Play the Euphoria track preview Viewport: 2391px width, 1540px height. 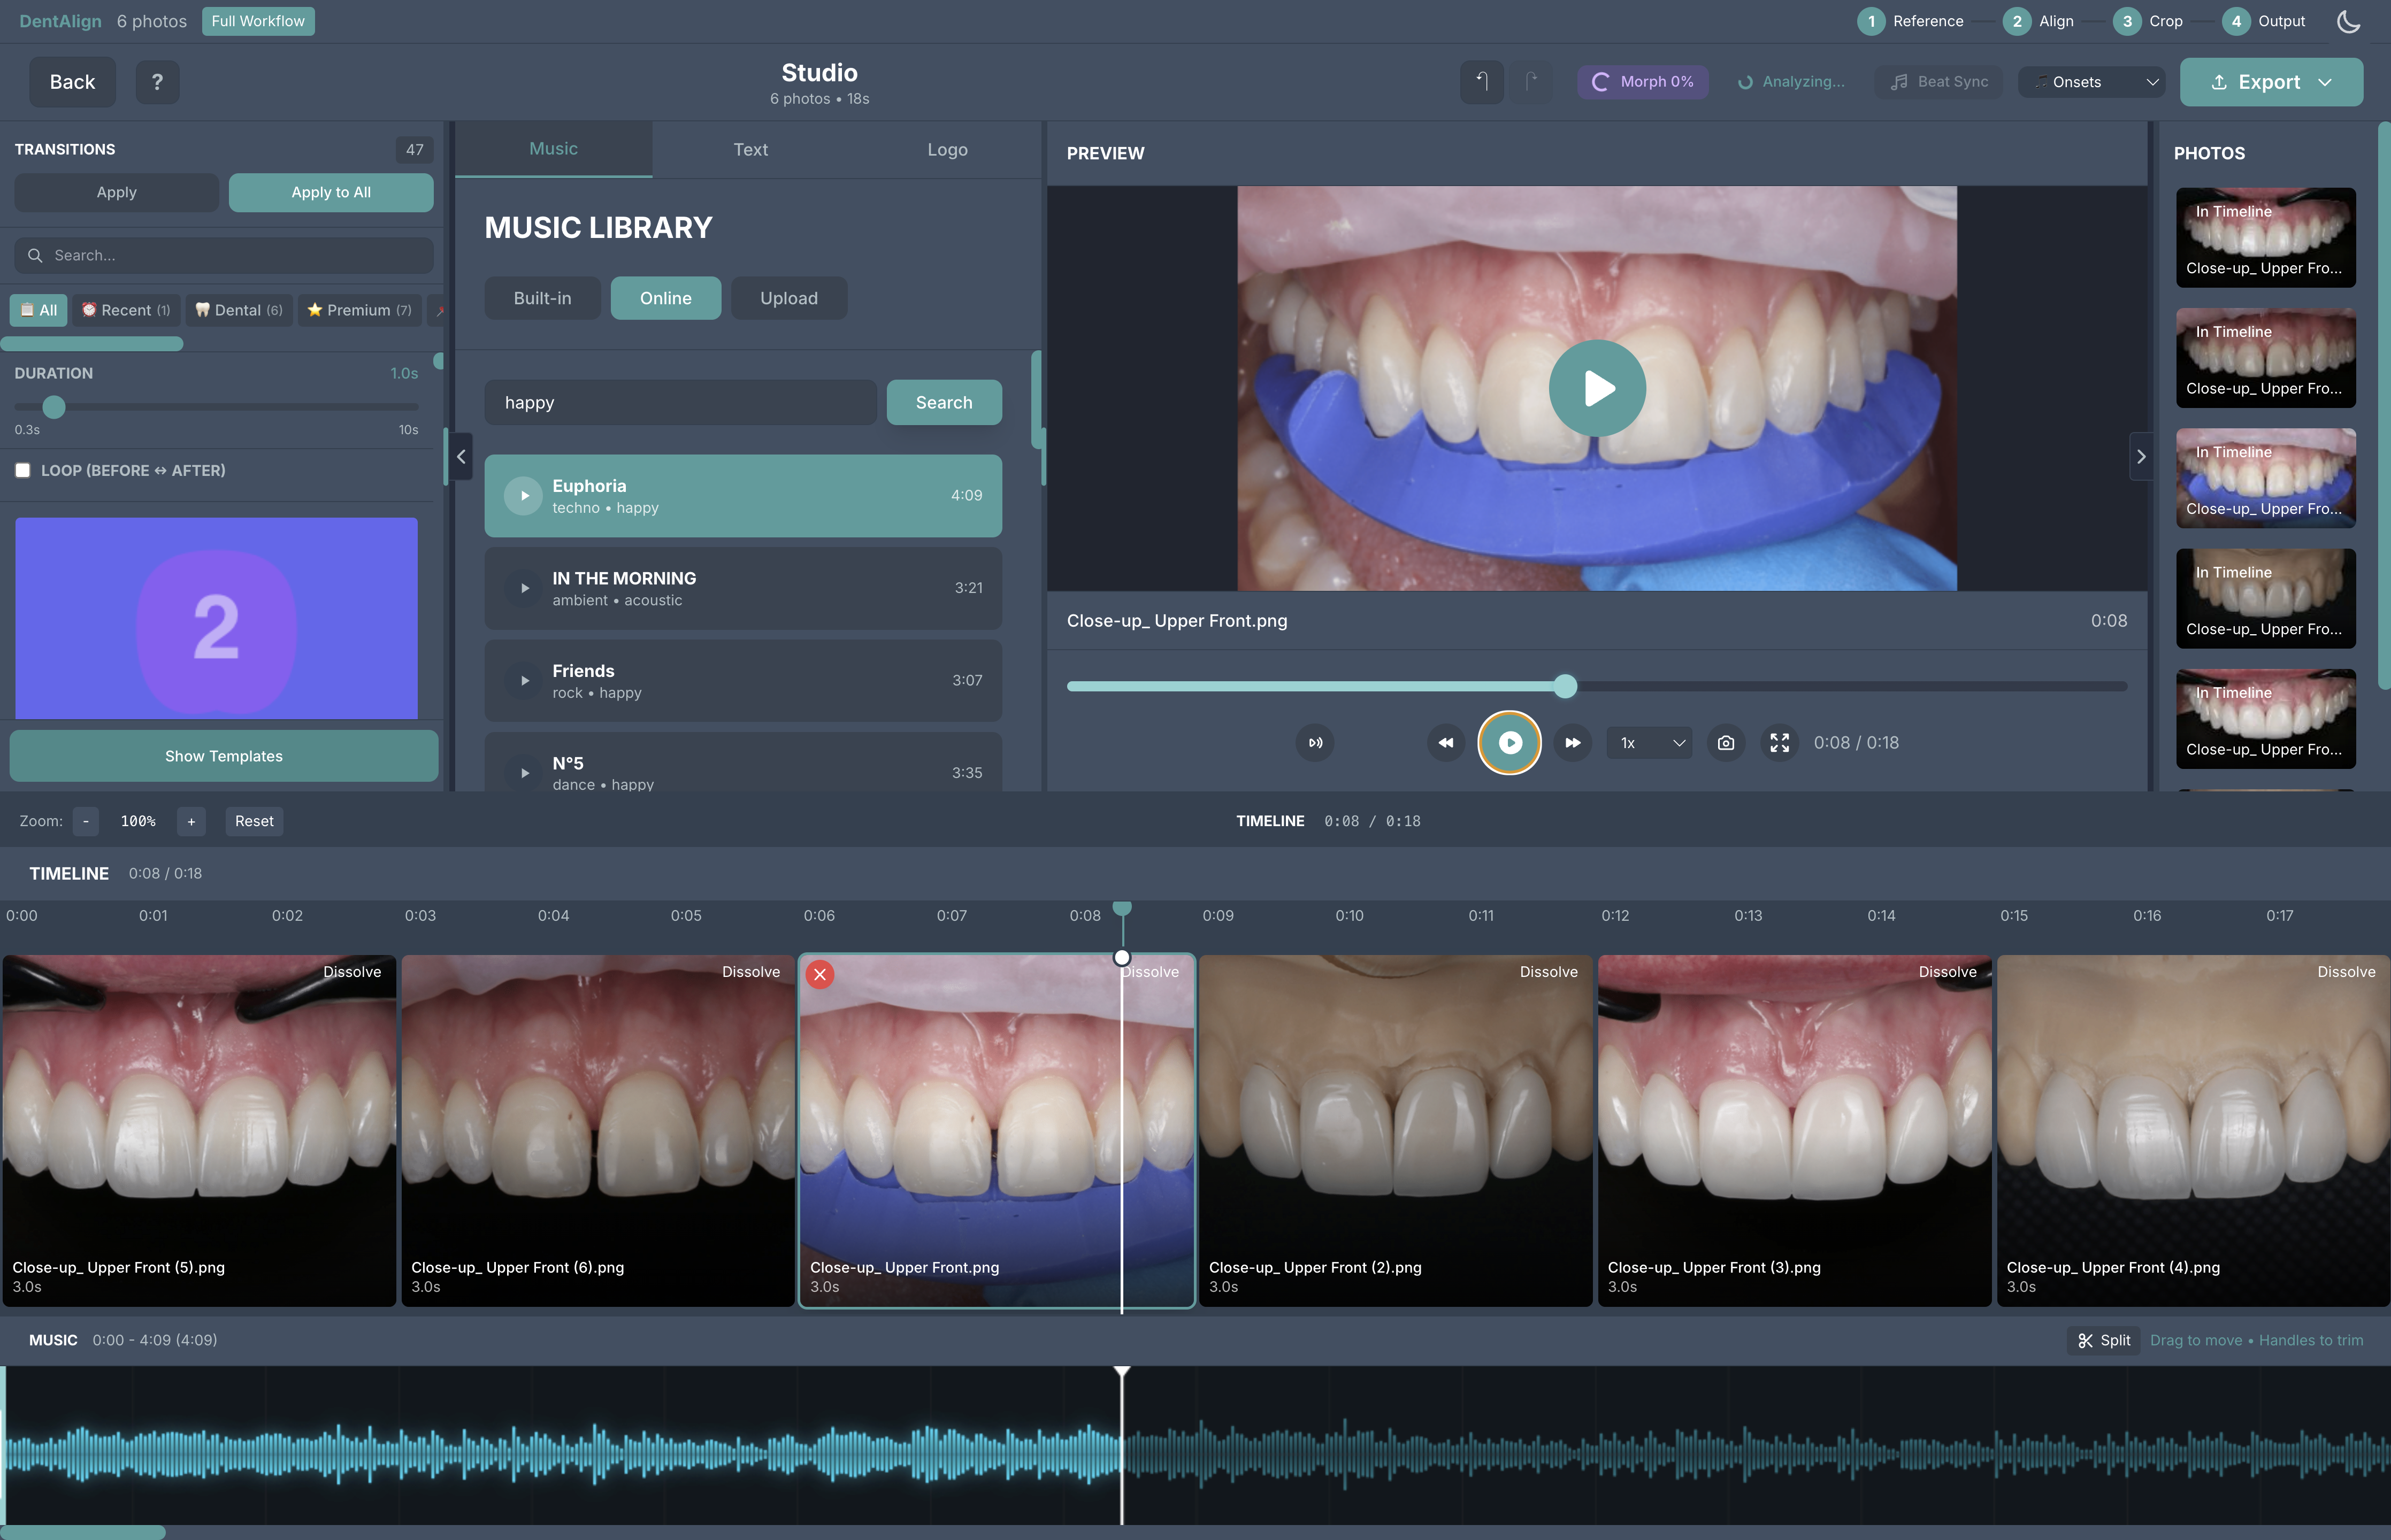coord(523,495)
